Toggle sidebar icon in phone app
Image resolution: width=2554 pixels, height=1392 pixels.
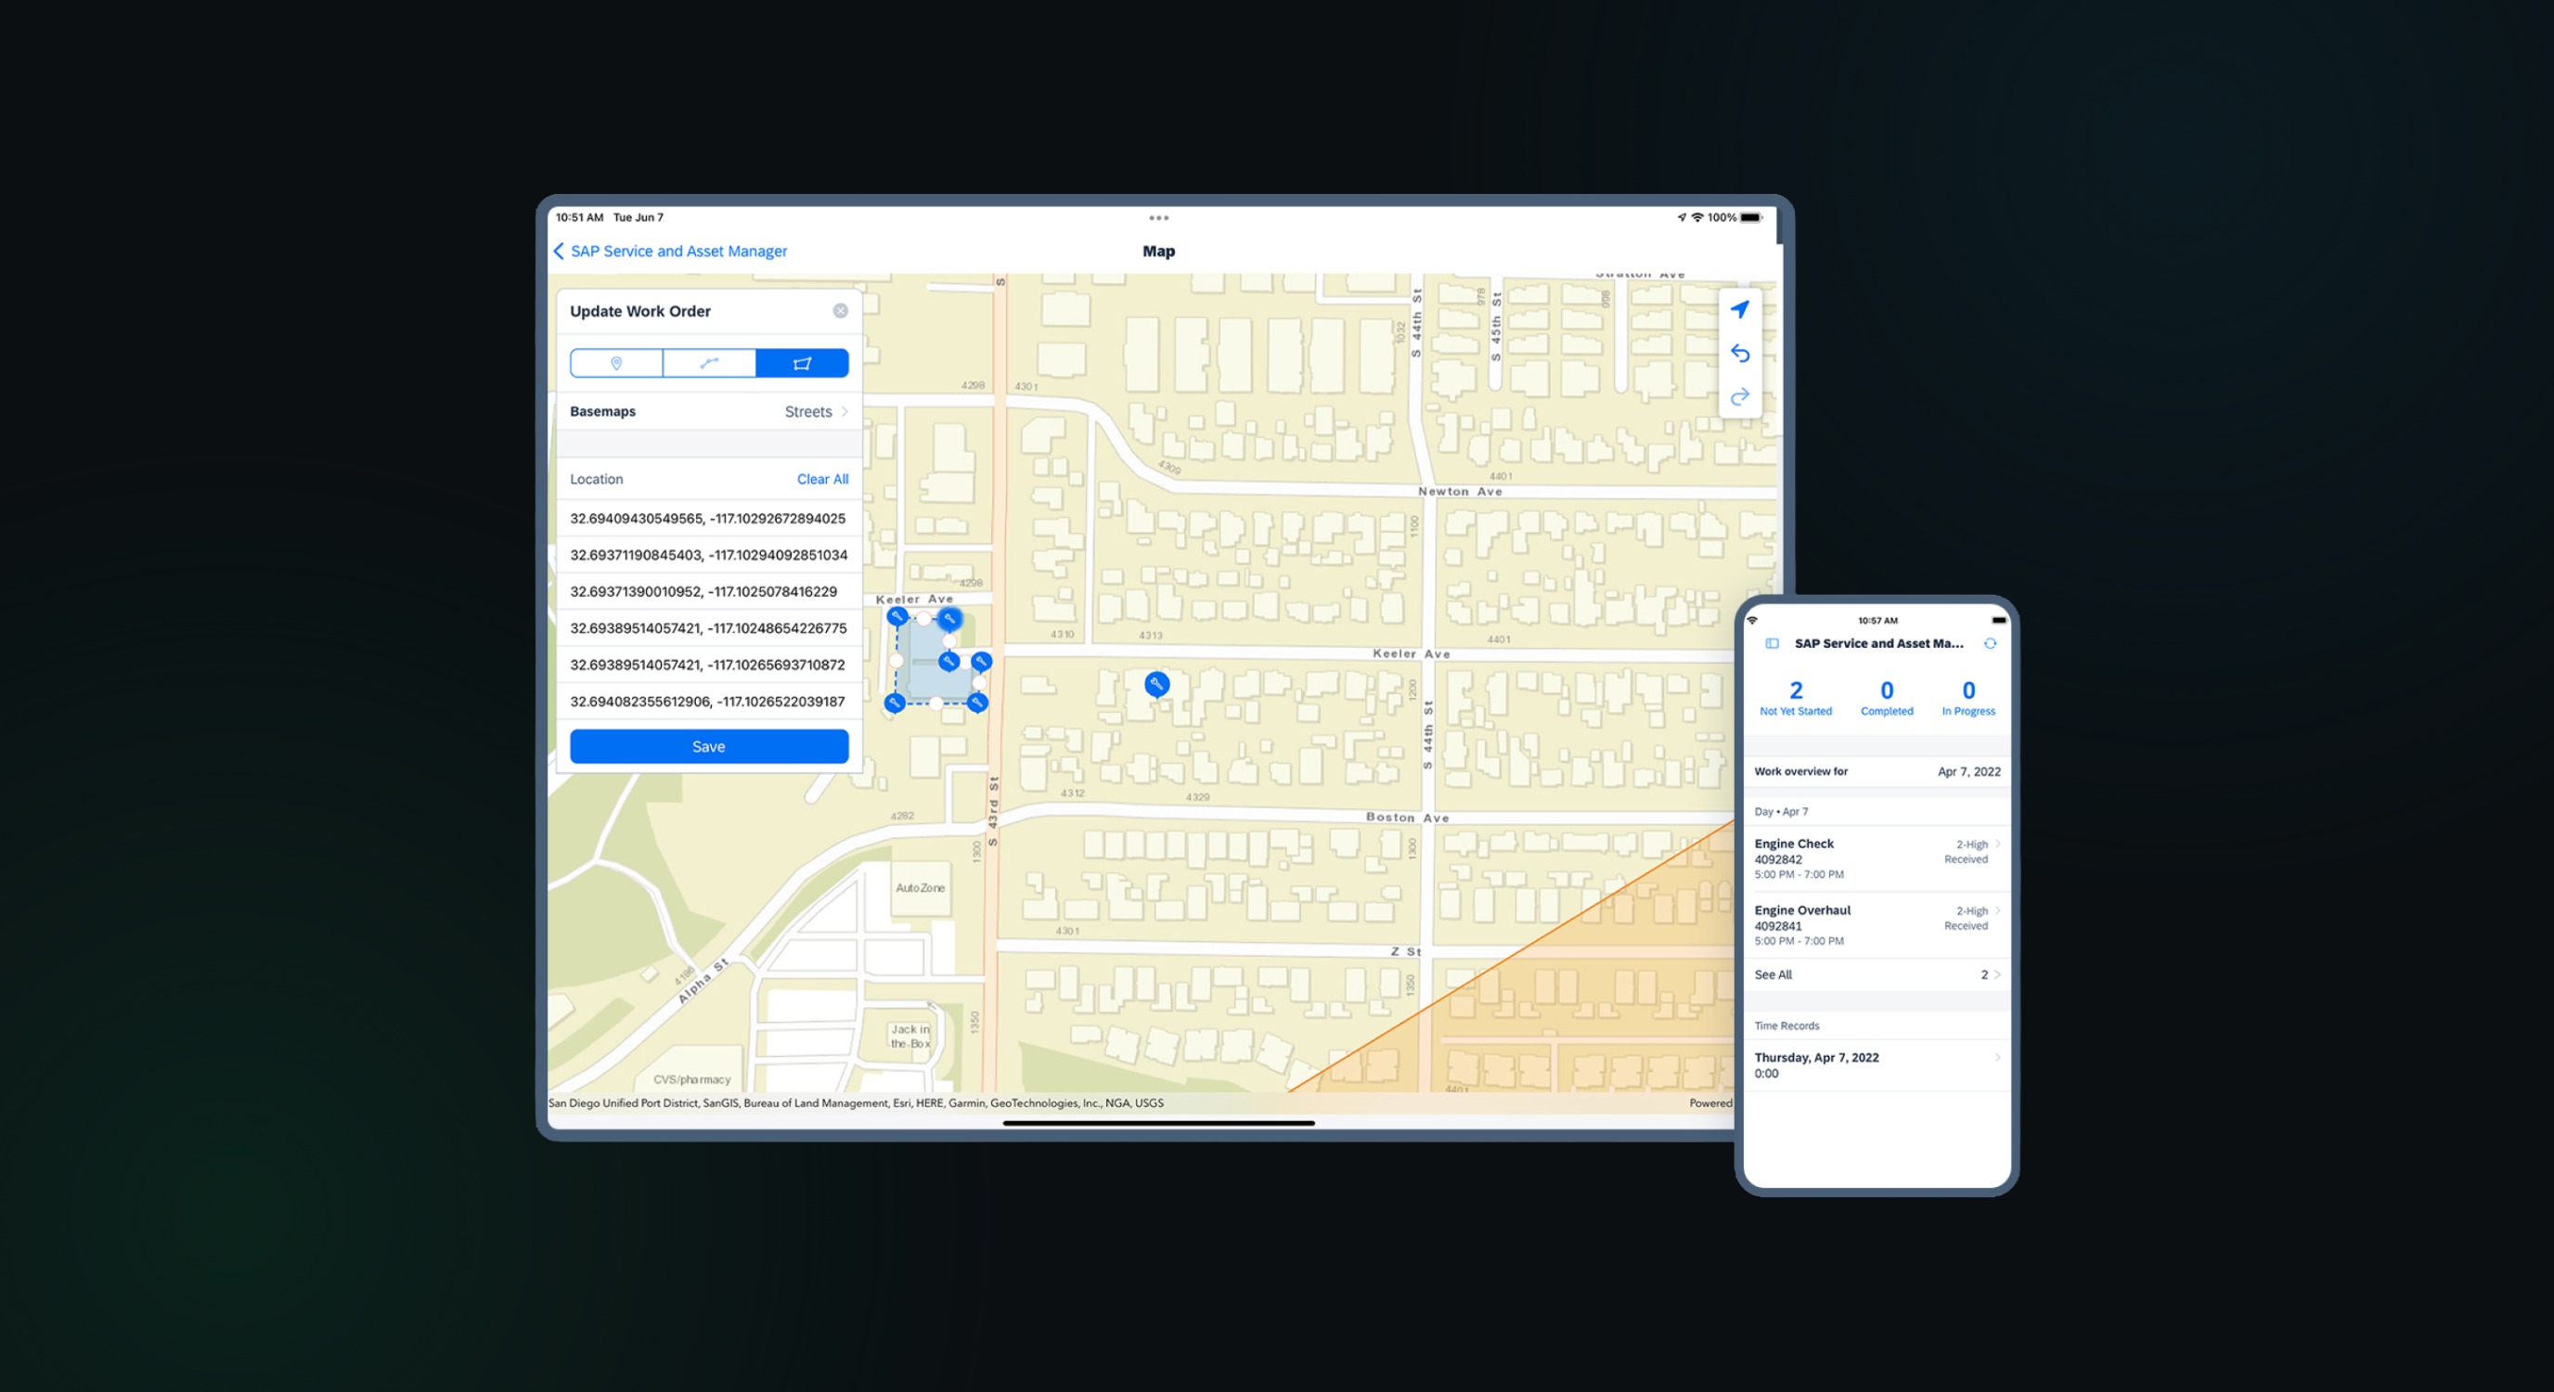(1772, 643)
